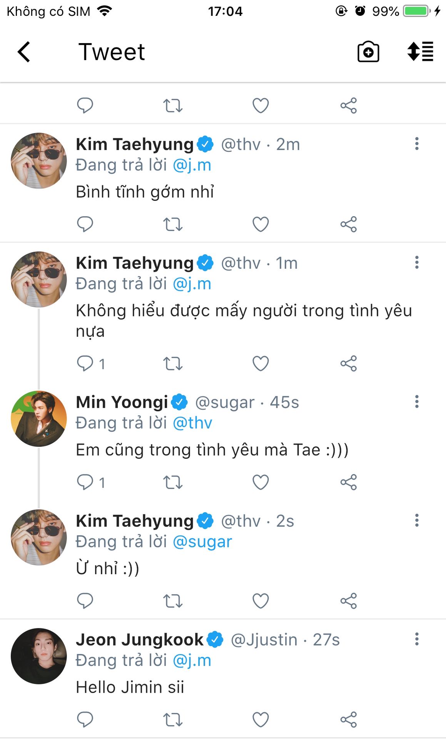Screen dimensions: 446x740
Task: Go back using the left arrow
Action: 24,52
